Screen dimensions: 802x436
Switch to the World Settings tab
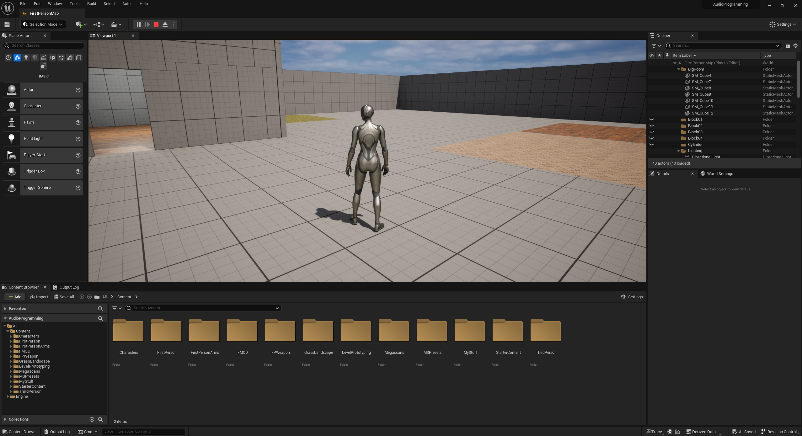[719, 174]
